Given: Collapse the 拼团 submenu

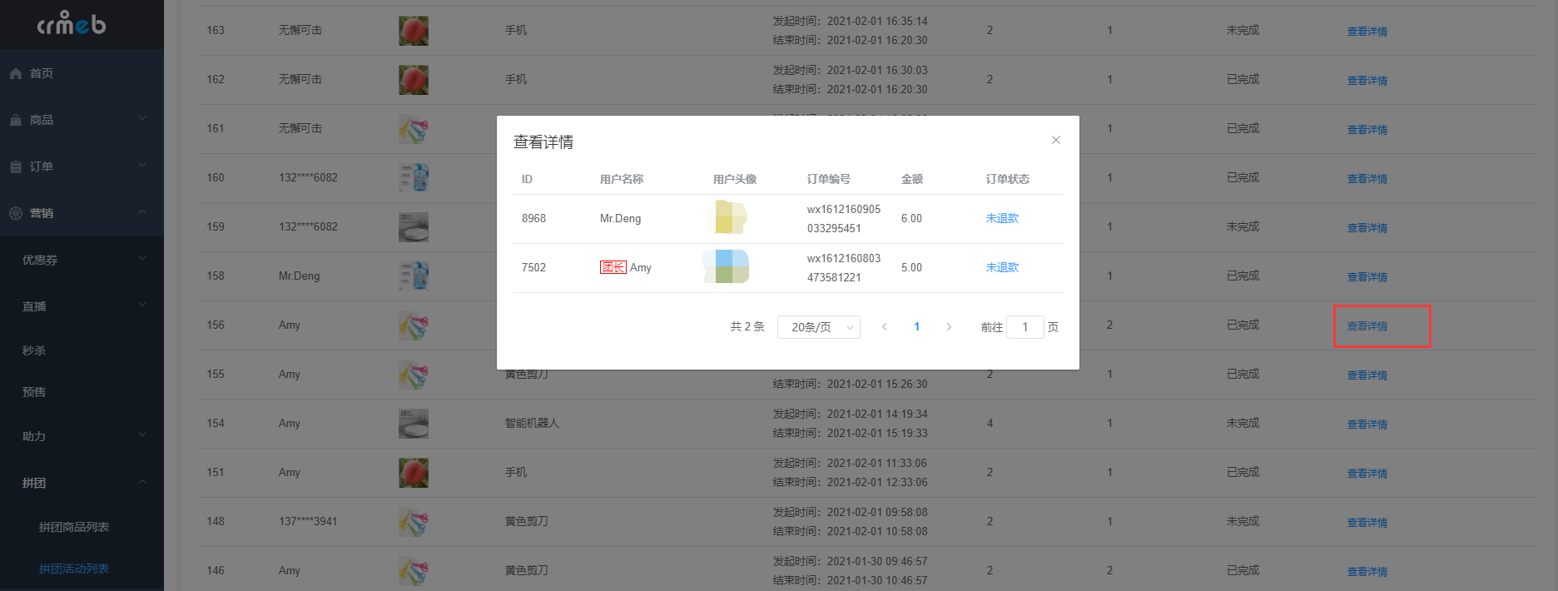Looking at the screenshot, I should [82, 483].
